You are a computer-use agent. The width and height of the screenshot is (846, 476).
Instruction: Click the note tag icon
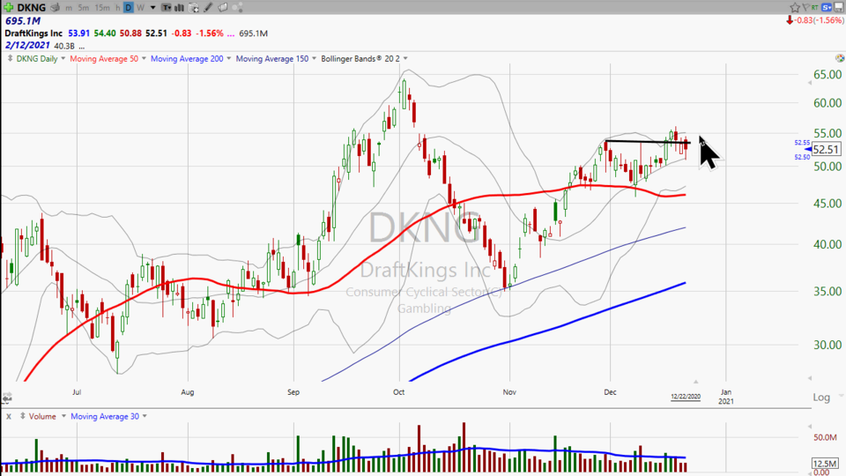click(222, 8)
